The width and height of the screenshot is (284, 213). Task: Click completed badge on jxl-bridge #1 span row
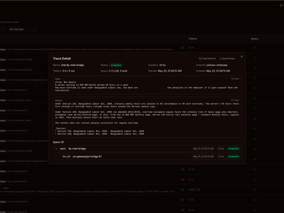coord(233,156)
